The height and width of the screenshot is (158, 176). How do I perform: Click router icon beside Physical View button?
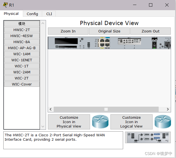coord(100,122)
